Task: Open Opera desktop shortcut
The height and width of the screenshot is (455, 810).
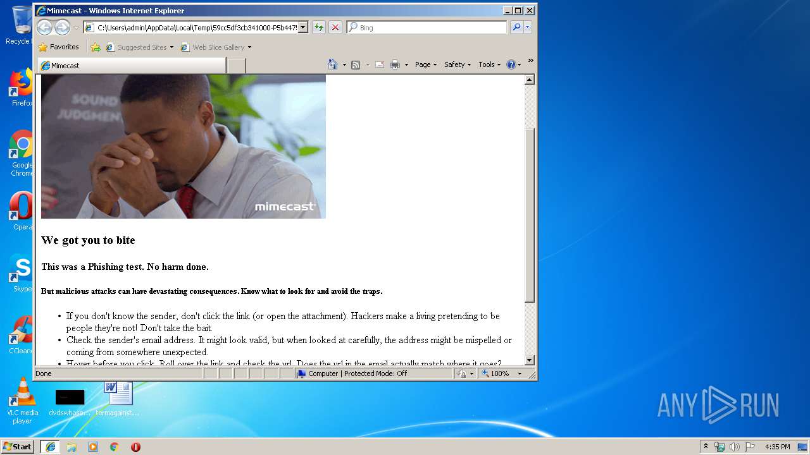Action: 22,211
